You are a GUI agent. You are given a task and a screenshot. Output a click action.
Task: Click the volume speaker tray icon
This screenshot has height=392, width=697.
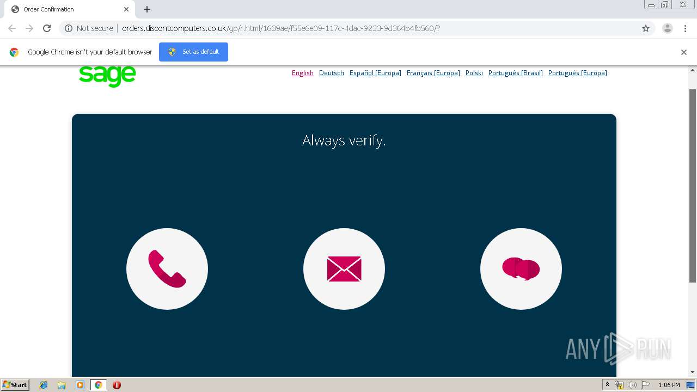pyautogui.click(x=632, y=385)
